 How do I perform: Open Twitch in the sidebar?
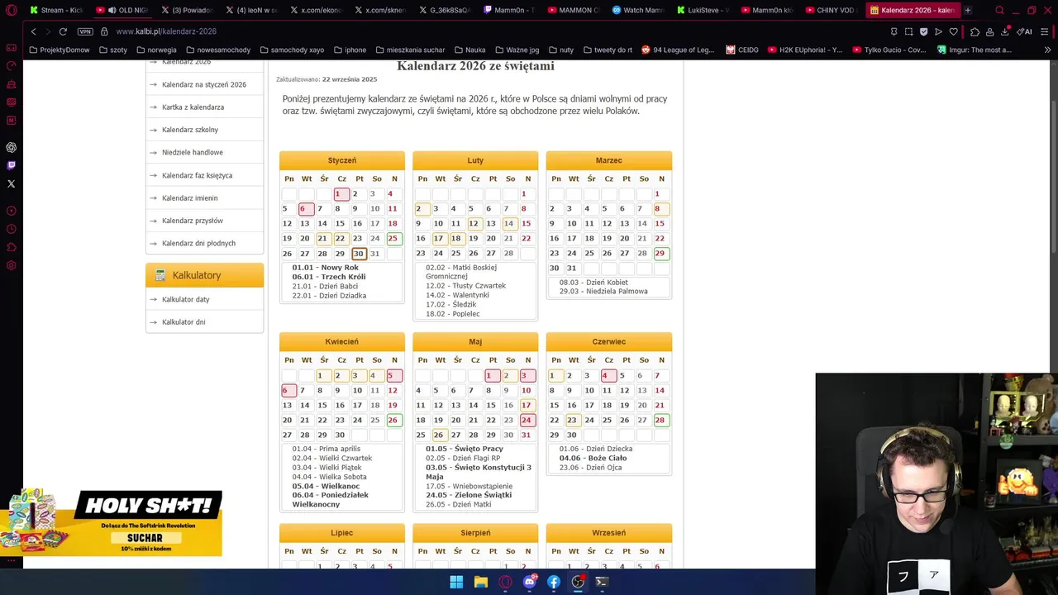[x=11, y=165]
